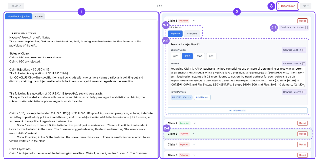Go to the Next page
The image size is (319, 159).
click(306, 6)
